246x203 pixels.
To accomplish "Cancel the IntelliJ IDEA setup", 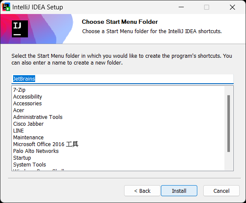I will (x=221, y=191).
